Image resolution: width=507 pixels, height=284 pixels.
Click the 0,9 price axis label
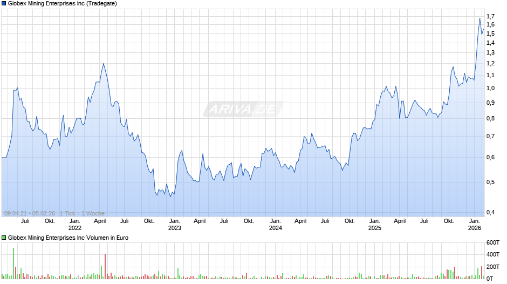click(x=490, y=103)
